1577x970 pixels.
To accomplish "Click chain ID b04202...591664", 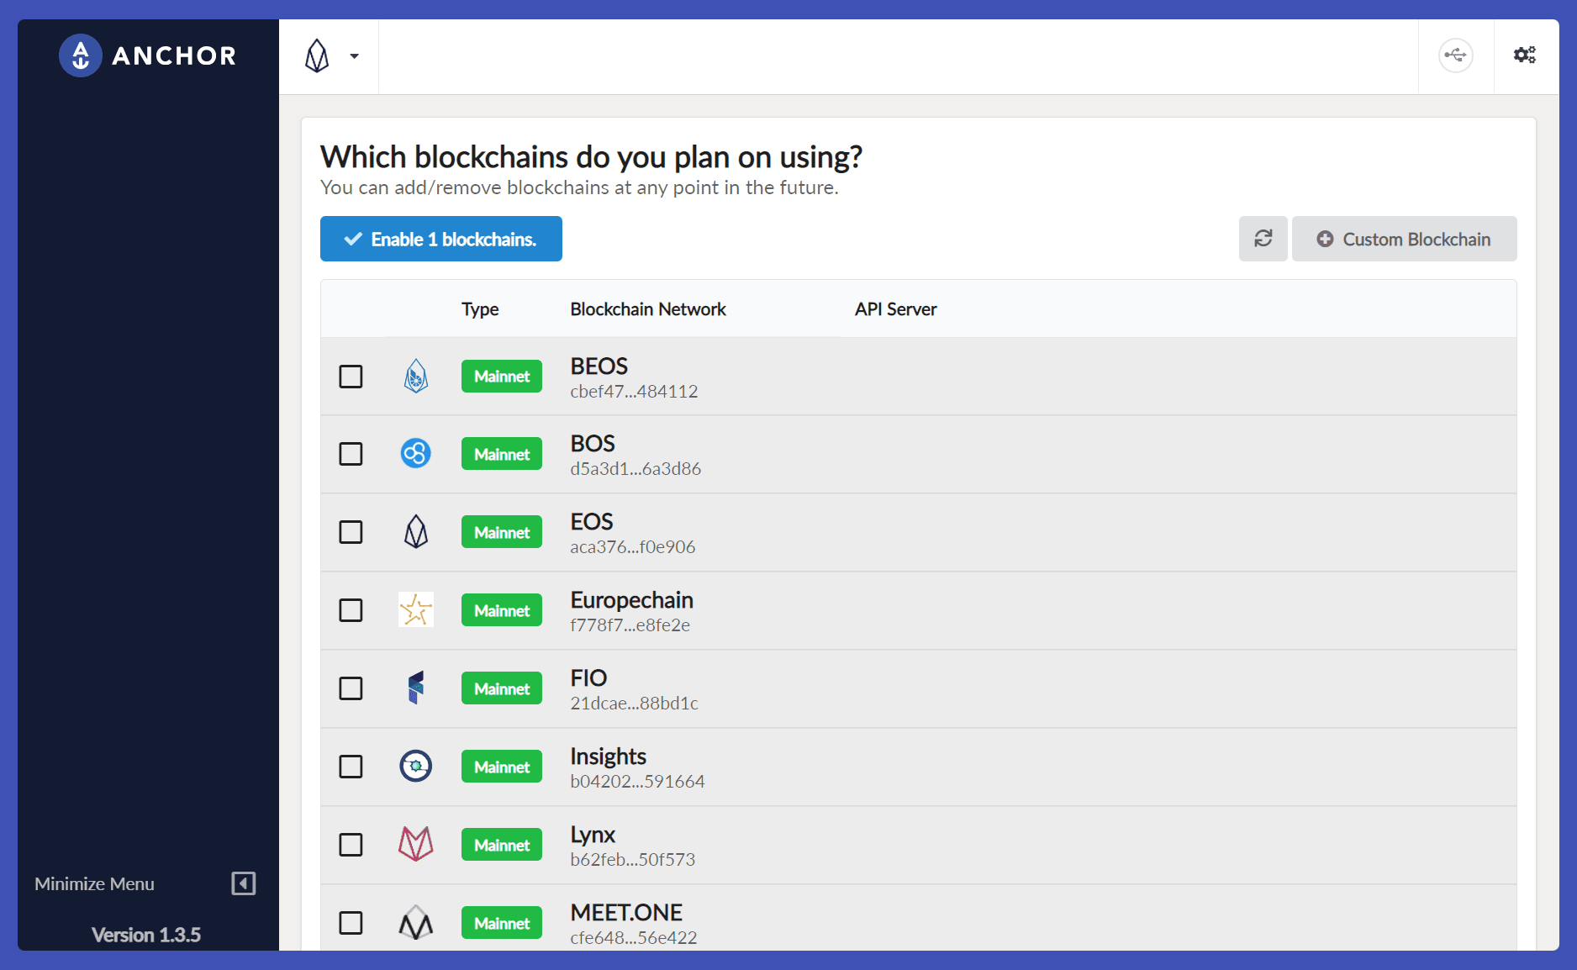I will point(637,781).
